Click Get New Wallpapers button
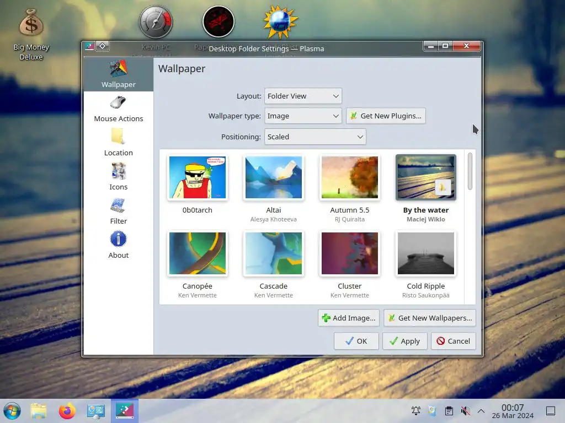The height and width of the screenshot is (423, 565). [429, 318]
